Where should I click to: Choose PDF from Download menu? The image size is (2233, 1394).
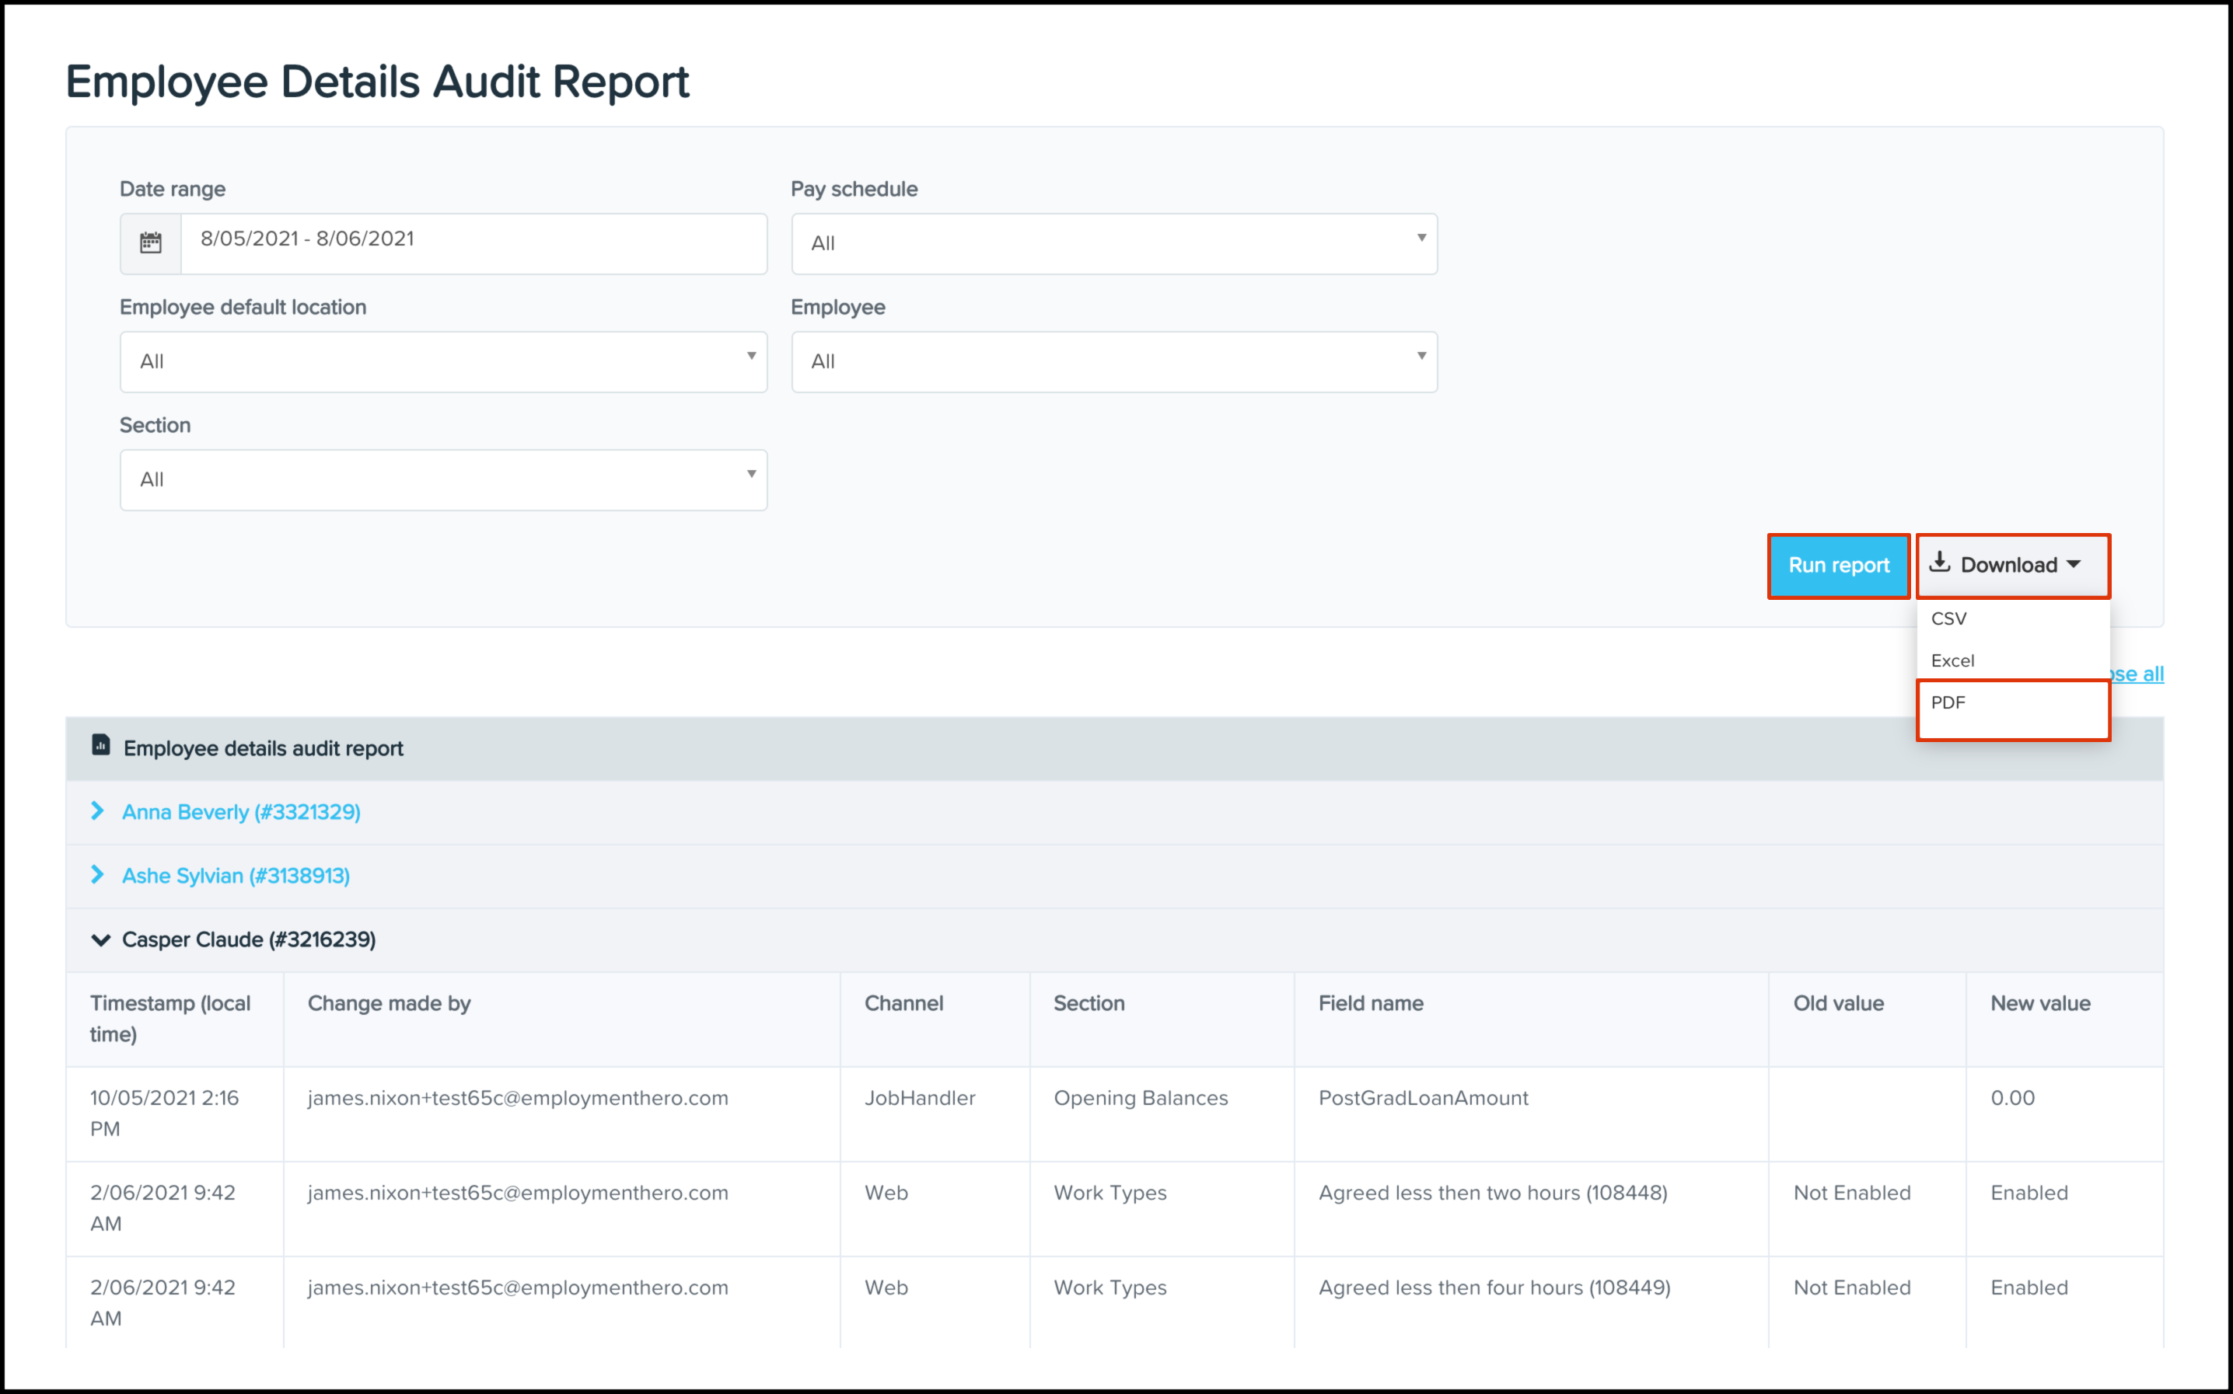(x=1948, y=702)
